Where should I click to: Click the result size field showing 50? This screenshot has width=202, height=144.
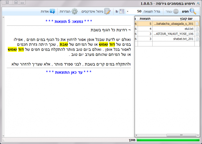pos(135,11)
